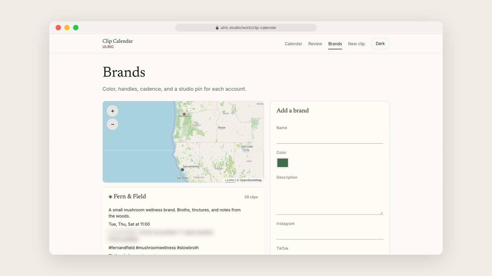Toggle Dark mode

click(380, 44)
